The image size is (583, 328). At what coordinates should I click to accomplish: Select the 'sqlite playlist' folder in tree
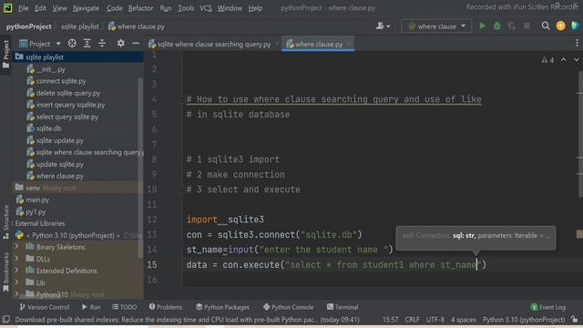pos(45,57)
